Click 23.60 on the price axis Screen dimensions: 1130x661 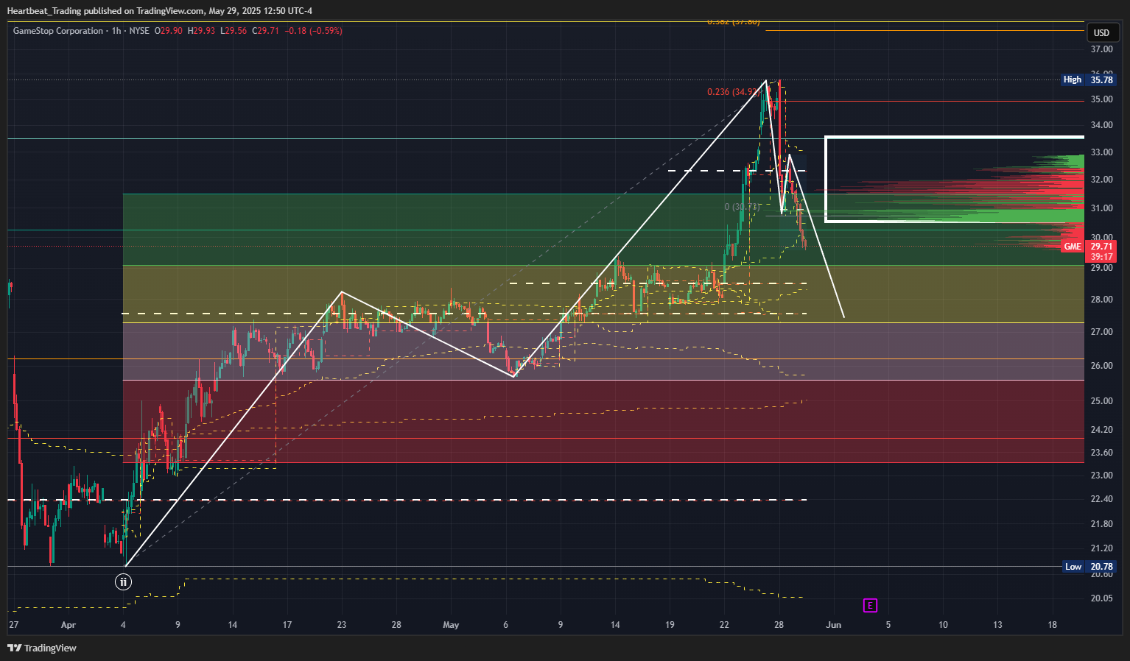click(x=1101, y=453)
